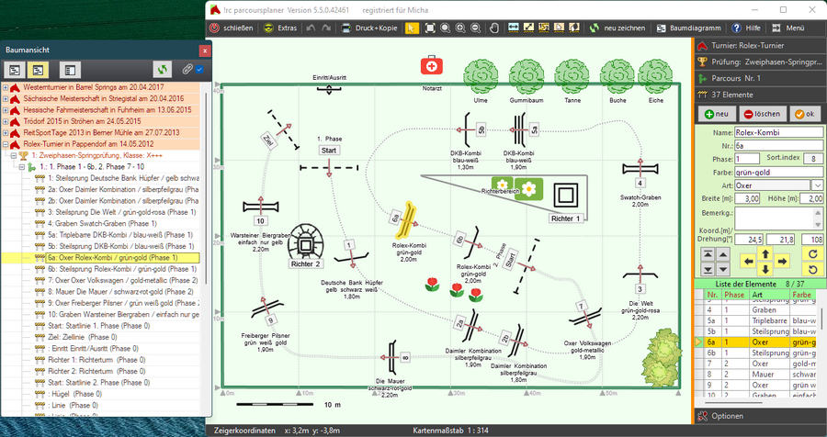Click the zoom-out magnifier icon
The image size is (827, 437).
pos(475,28)
